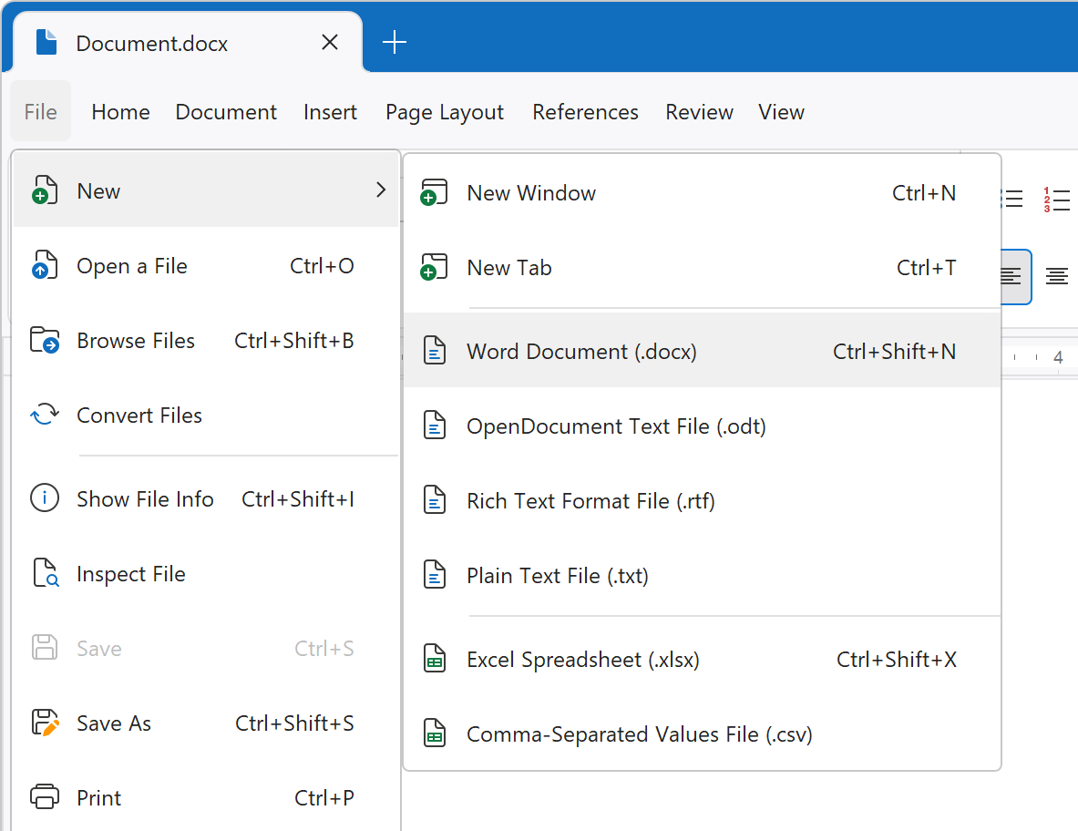Click the Inspect File magnifier icon

pos(45,574)
